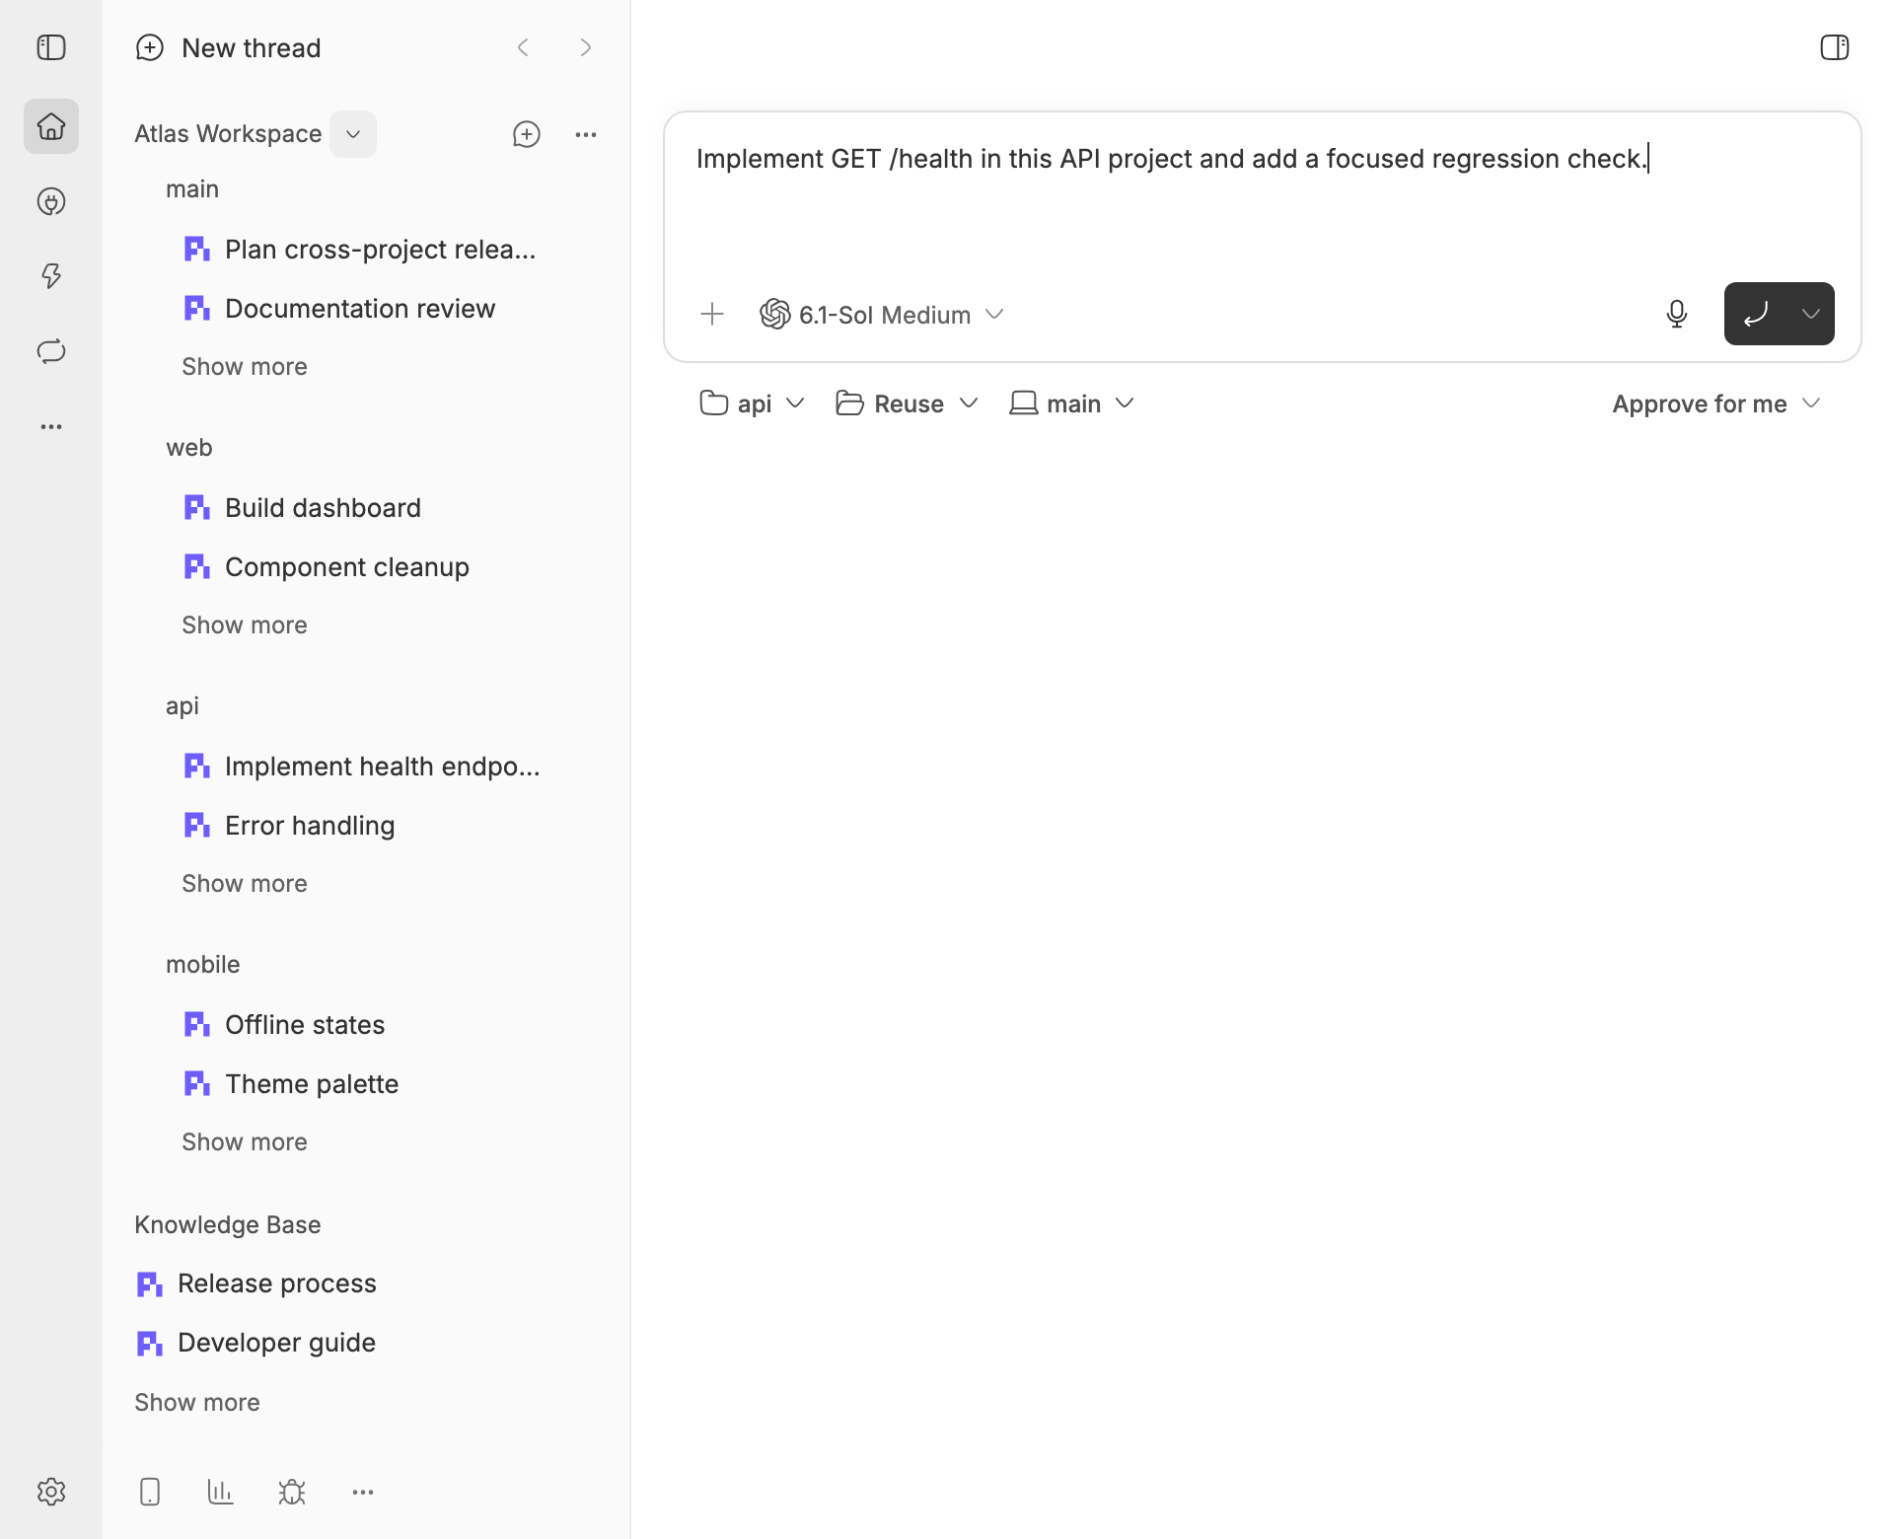Send the message with the submit arrow
Image resolution: width=1894 pixels, height=1539 pixels.
click(x=1756, y=314)
